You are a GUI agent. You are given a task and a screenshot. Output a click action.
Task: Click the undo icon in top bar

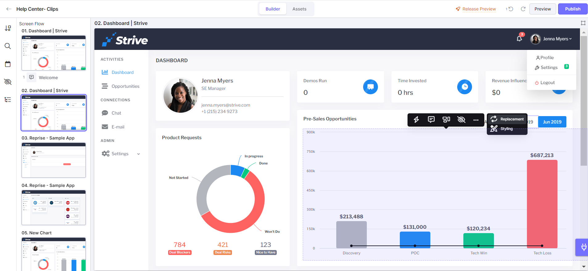point(511,9)
